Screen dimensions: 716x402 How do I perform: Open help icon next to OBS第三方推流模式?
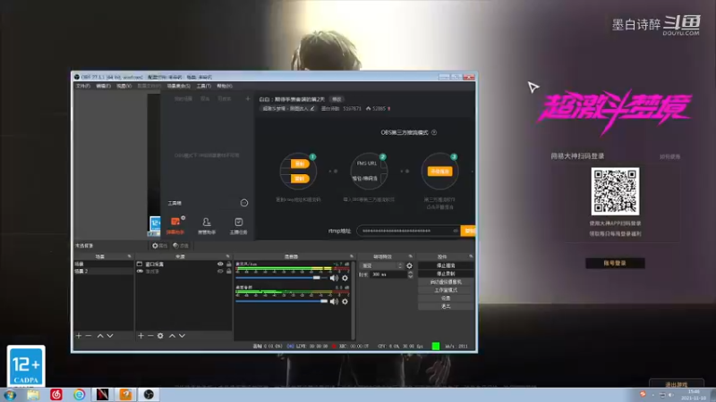(434, 132)
